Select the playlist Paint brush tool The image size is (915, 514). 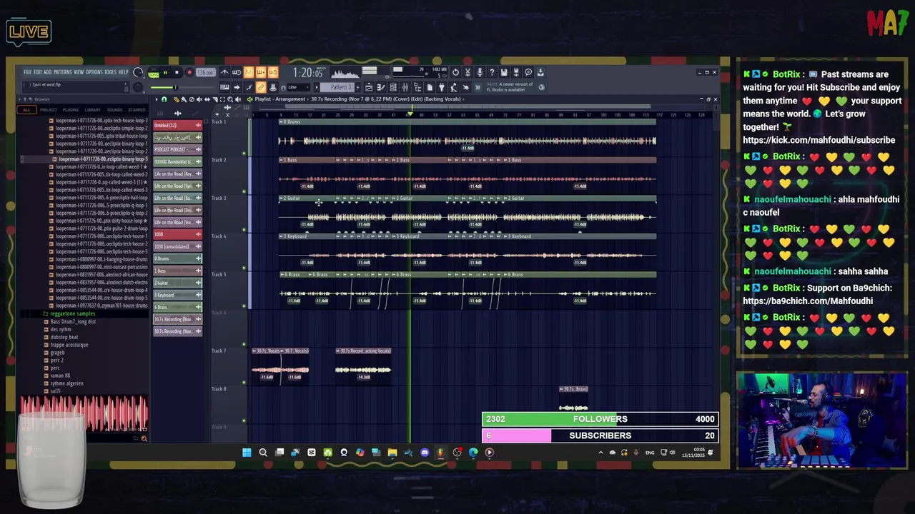[x=184, y=99]
